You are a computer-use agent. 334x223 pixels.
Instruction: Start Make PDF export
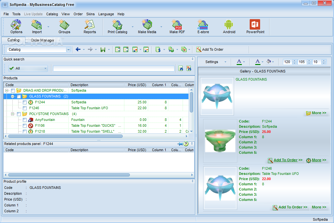(x=177, y=26)
